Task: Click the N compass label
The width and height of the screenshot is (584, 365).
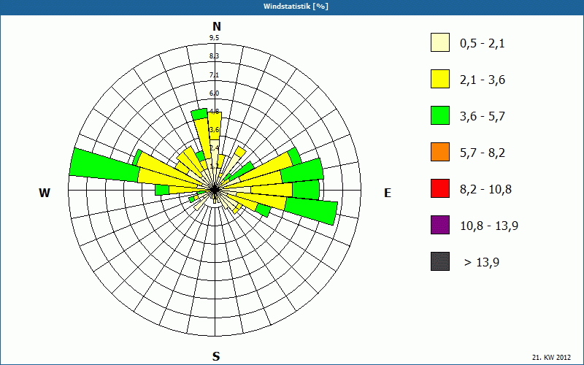Action: click(216, 26)
